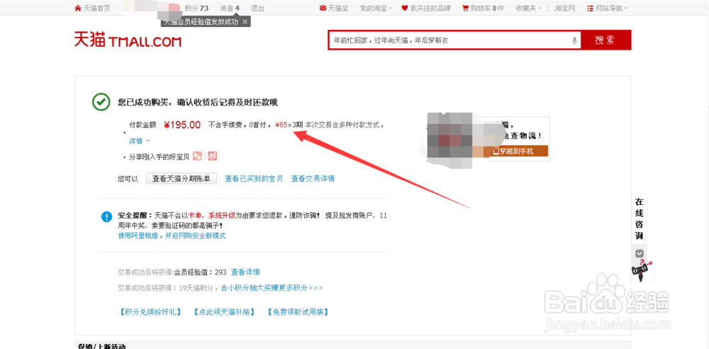Click 【积分兑缤纷好礼】 link
Image resolution: width=709 pixels, height=349 pixels.
click(150, 312)
